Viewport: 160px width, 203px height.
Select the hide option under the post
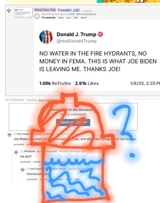[x=75, y=17]
